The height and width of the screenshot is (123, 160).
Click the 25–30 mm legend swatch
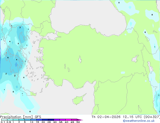click(51, 120)
